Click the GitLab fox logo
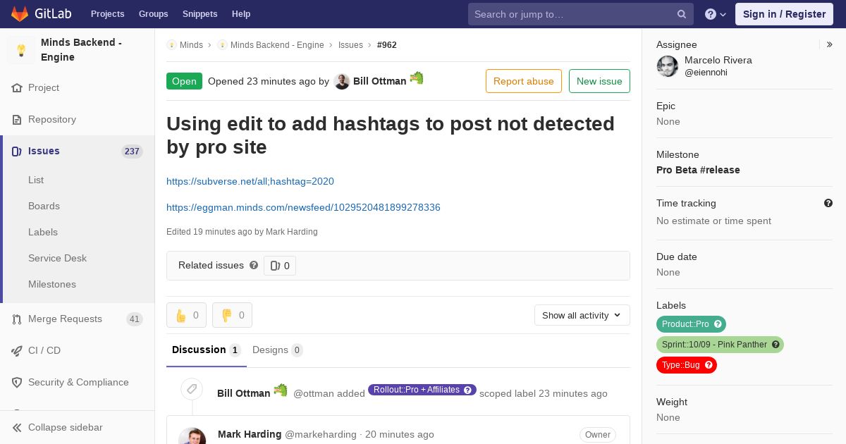 (20, 13)
